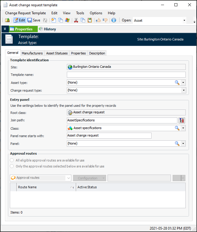197x232 pixels.
Task: Open the Join path builder icon
Action: pos(182,120)
